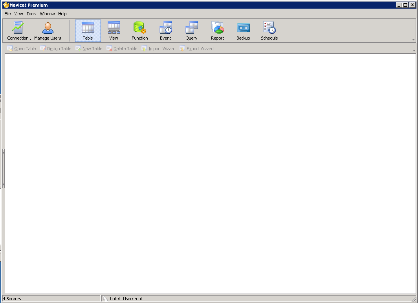Click the Design Table button
Image resolution: width=418 pixels, height=303 pixels.
[x=56, y=49]
